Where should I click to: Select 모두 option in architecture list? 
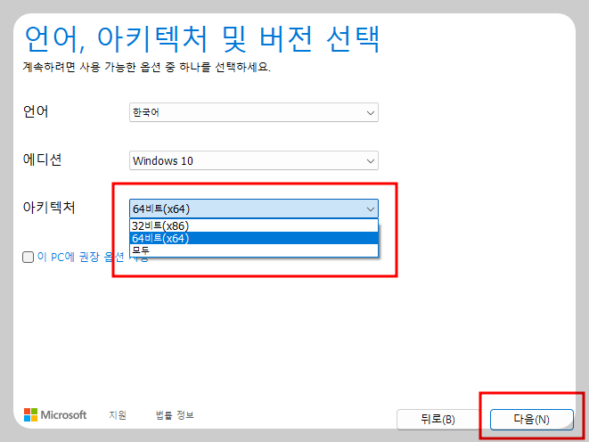tap(254, 250)
